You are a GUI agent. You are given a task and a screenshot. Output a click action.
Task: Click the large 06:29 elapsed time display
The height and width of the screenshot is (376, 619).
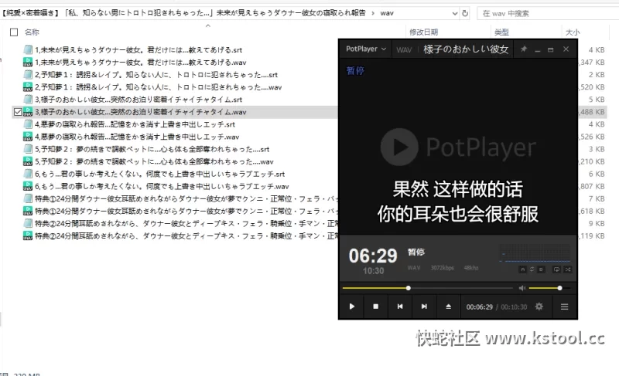[373, 256]
